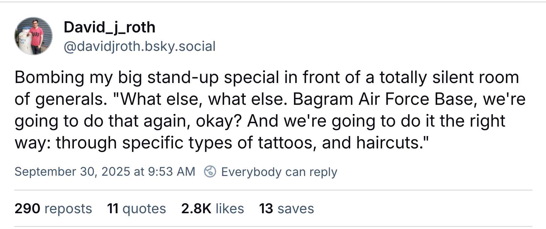The height and width of the screenshot is (229, 546).
Task: Click the line ending "tattoos, and haircuts."
Action: pos(222,143)
